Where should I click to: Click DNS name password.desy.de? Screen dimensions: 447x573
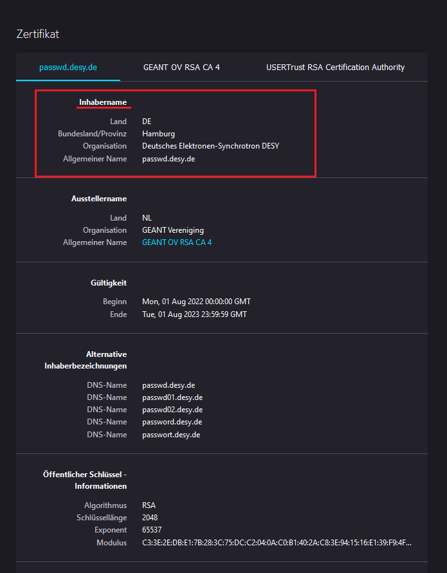pos(172,422)
